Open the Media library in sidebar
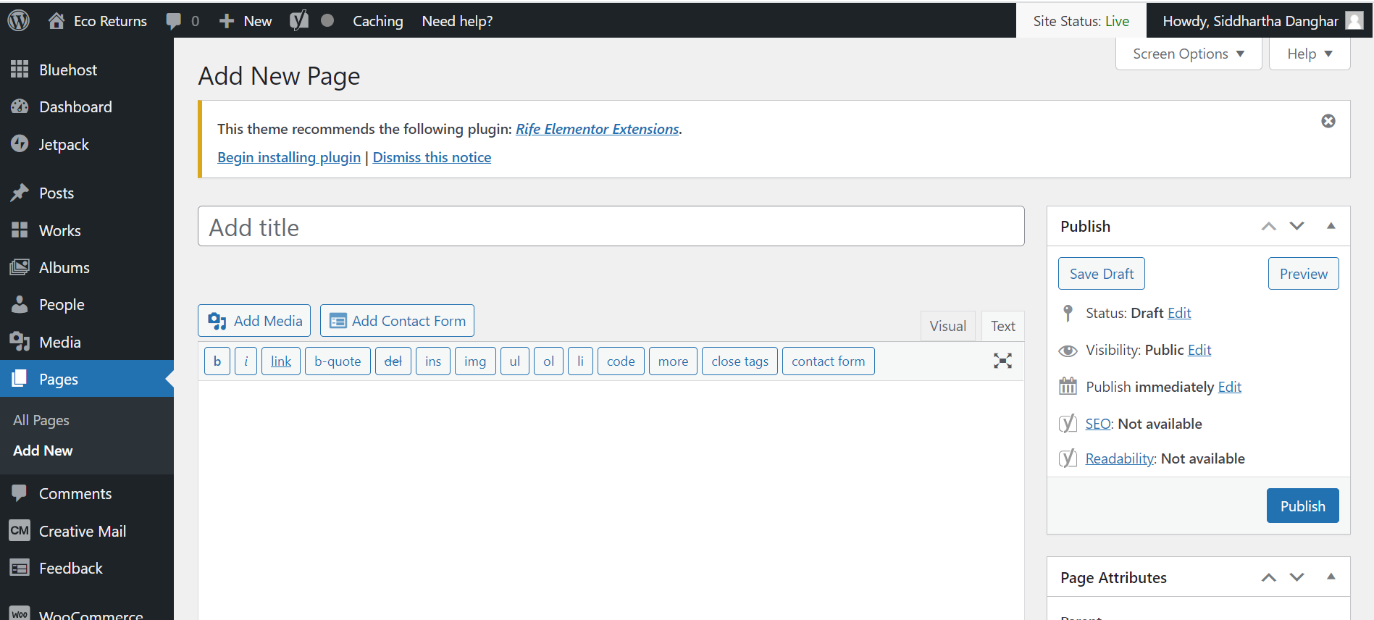 pyautogui.click(x=59, y=342)
